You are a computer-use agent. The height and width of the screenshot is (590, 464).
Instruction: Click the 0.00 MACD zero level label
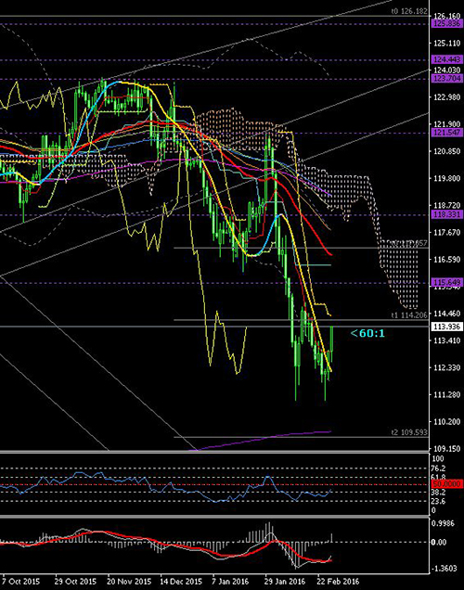[439, 542]
